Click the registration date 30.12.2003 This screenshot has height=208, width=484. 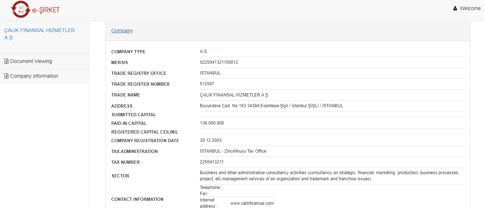coord(211,140)
